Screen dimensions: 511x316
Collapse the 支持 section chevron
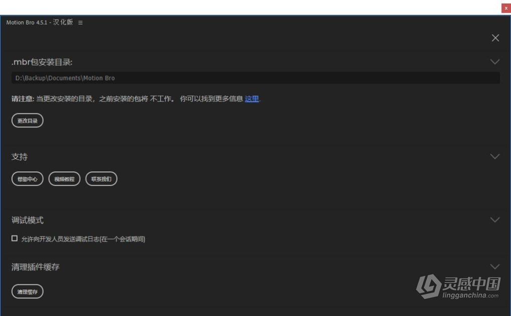tap(494, 156)
